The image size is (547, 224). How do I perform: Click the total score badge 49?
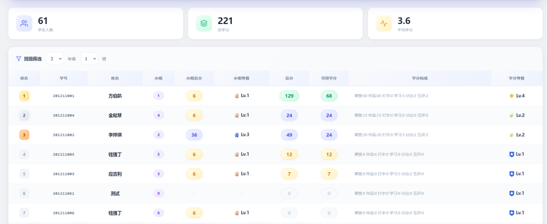click(x=289, y=135)
